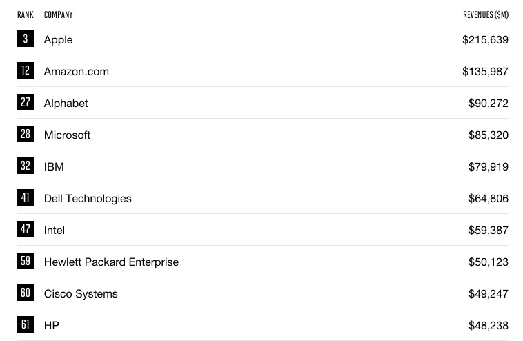Open the Hewlett Packard Enterprise link
The height and width of the screenshot is (341, 523).
coord(111,262)
